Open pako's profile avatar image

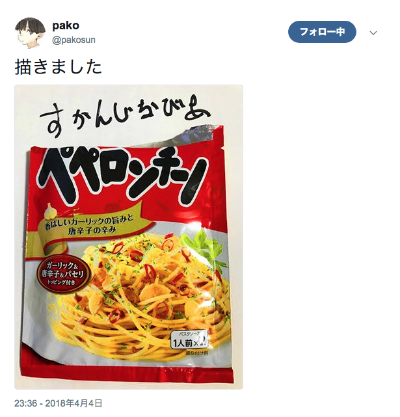click(x=30, y=33)
